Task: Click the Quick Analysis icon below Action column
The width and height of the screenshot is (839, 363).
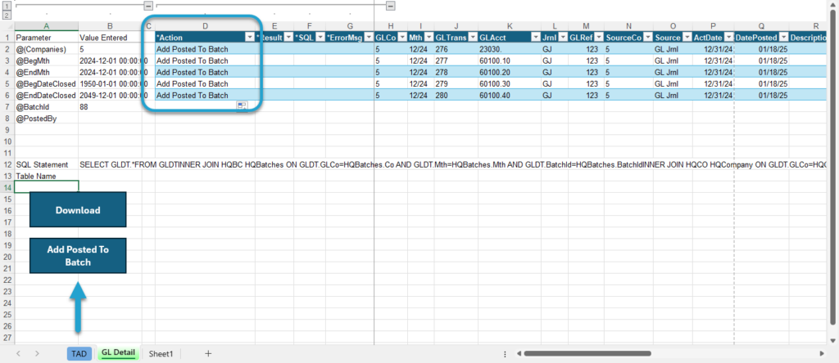Action: point(242,106)
